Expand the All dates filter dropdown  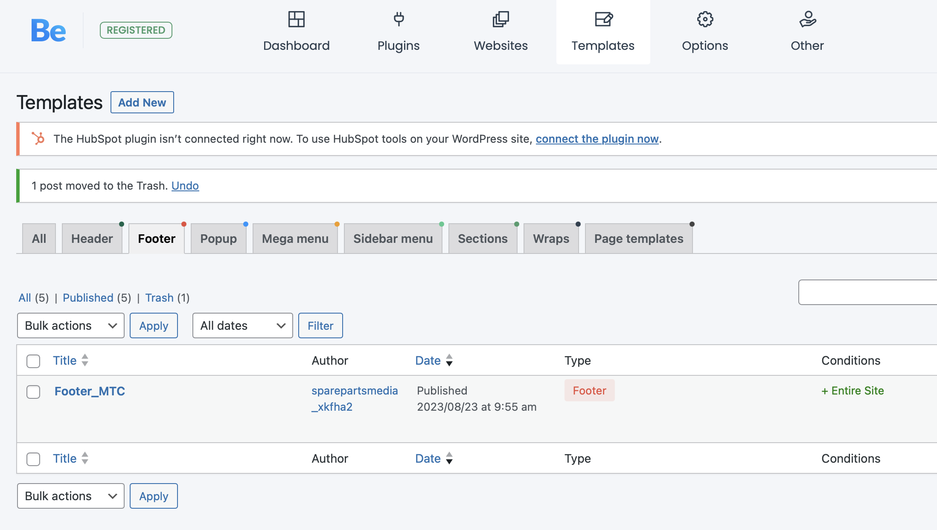tap(241, 324)
